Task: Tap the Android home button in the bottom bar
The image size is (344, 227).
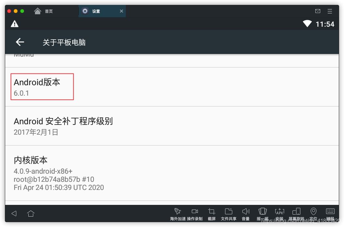Action: 31,213
